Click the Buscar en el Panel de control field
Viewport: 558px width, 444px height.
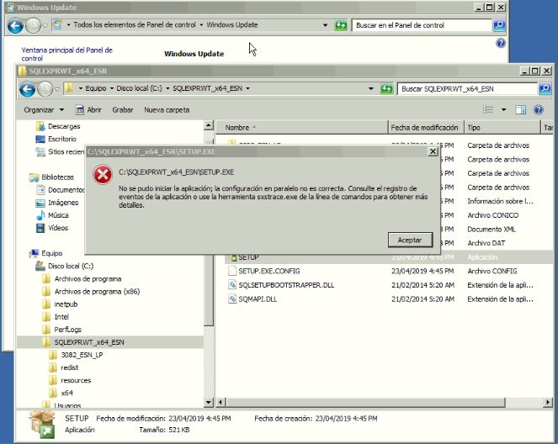[x=422, y=25]
